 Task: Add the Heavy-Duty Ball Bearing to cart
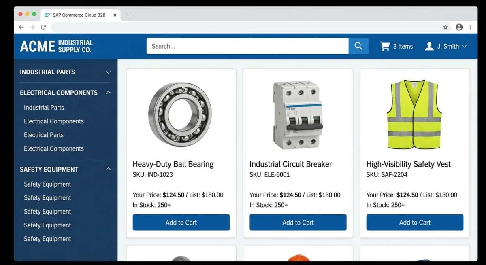point(181,222)
